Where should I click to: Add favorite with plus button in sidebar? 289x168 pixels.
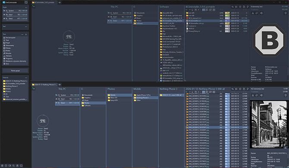(x=26, y=35)
